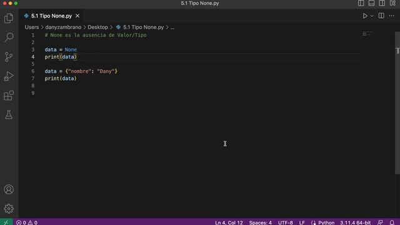Place cursor on the None comment line
This screenshot has height=225, width=400.
[96, 35]
